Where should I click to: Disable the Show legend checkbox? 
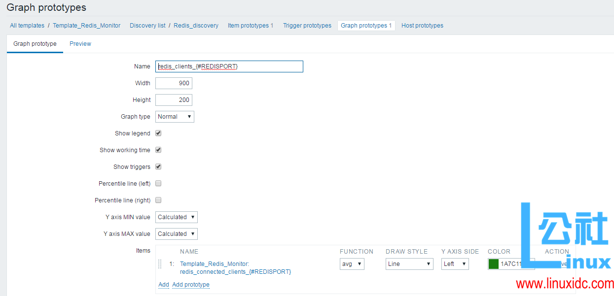click(158, 133)
